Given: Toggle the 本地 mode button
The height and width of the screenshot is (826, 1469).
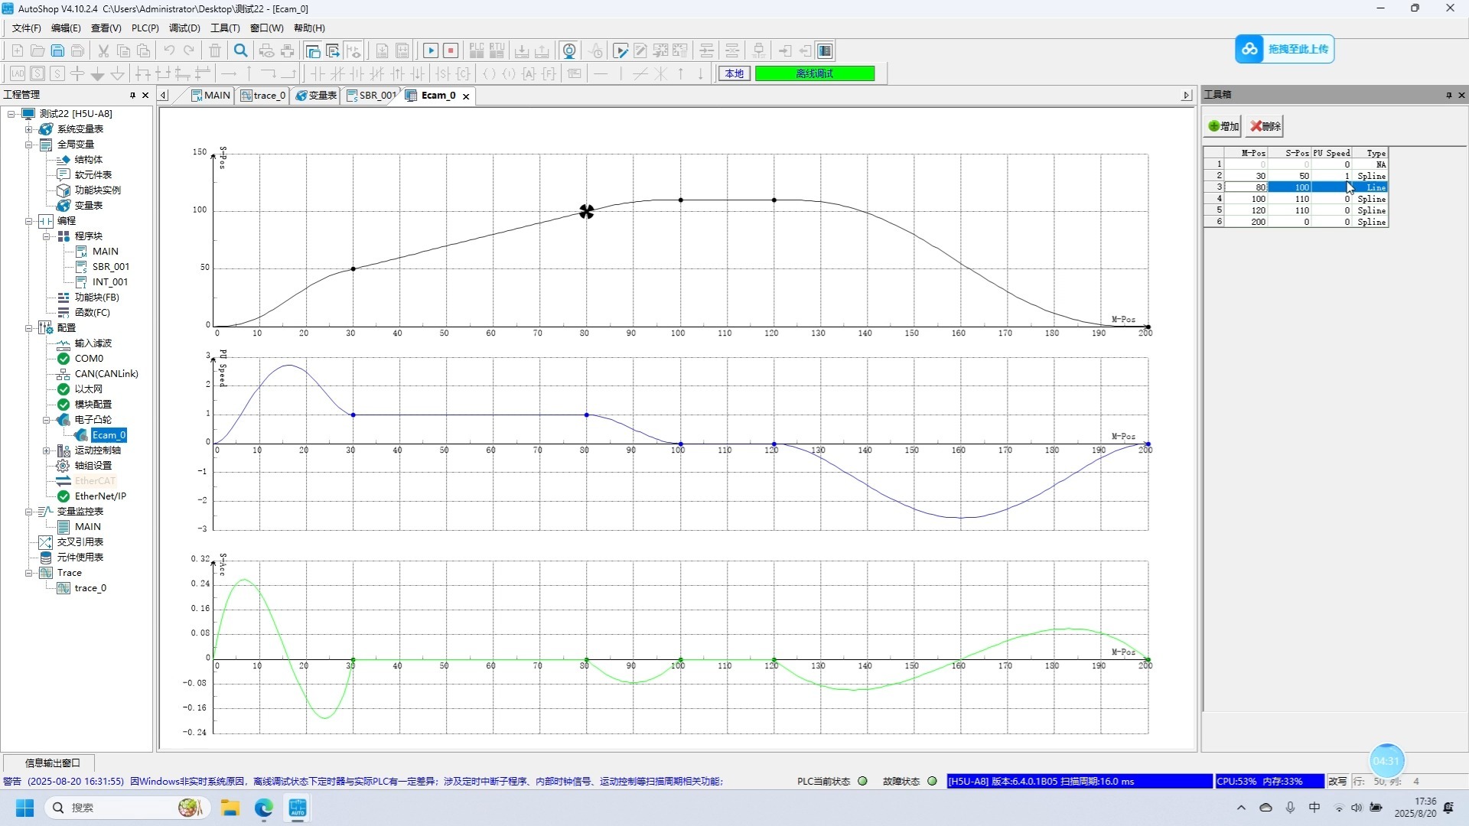Looking at the screenshot, I should (x=734, y=73).
